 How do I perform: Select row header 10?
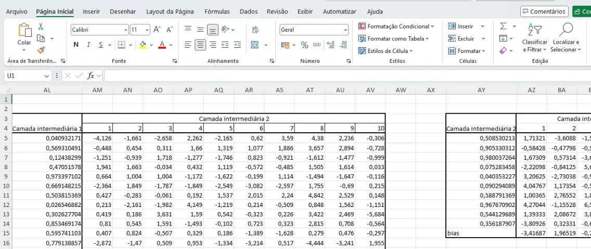point(6,185)
